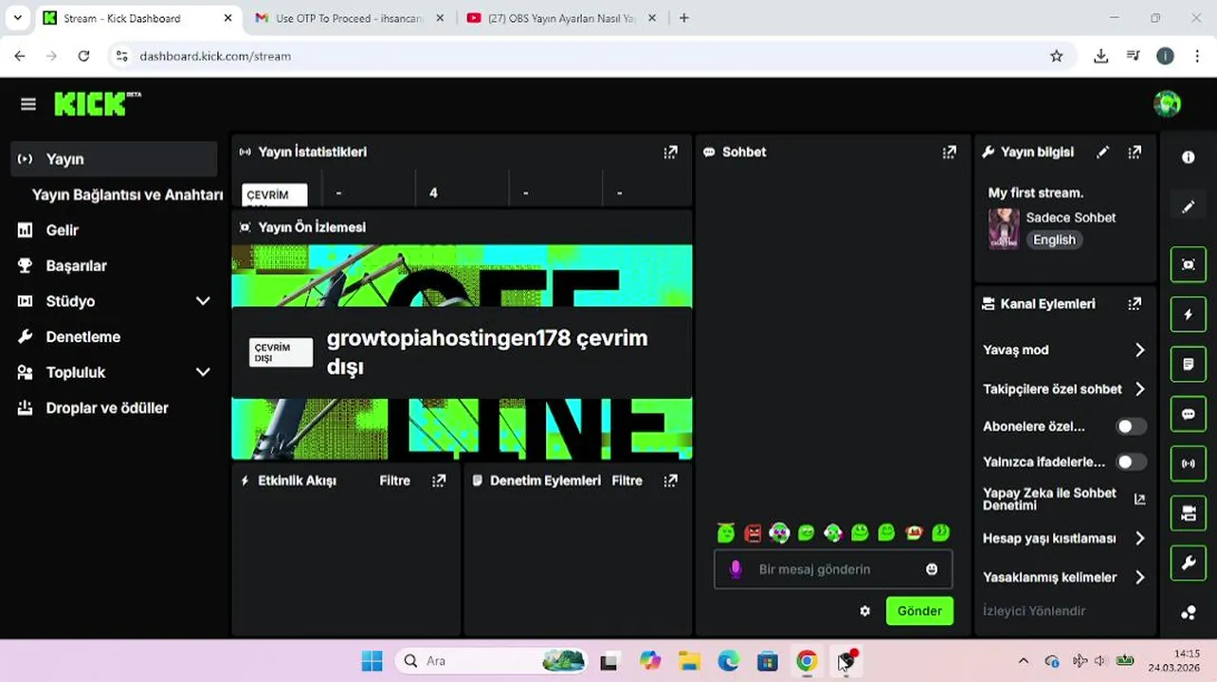Open the profile avatar menu in Kick header

(1167, 103)
